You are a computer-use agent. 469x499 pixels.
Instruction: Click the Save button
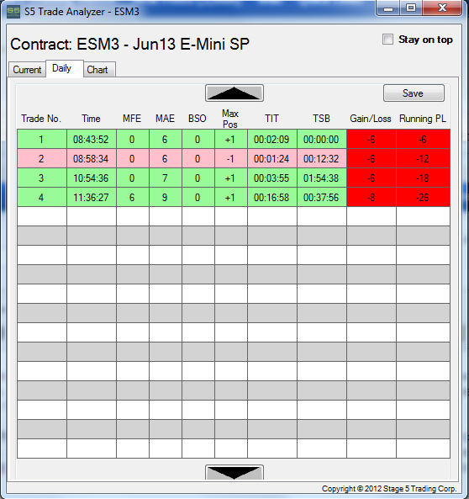(414, 93)
